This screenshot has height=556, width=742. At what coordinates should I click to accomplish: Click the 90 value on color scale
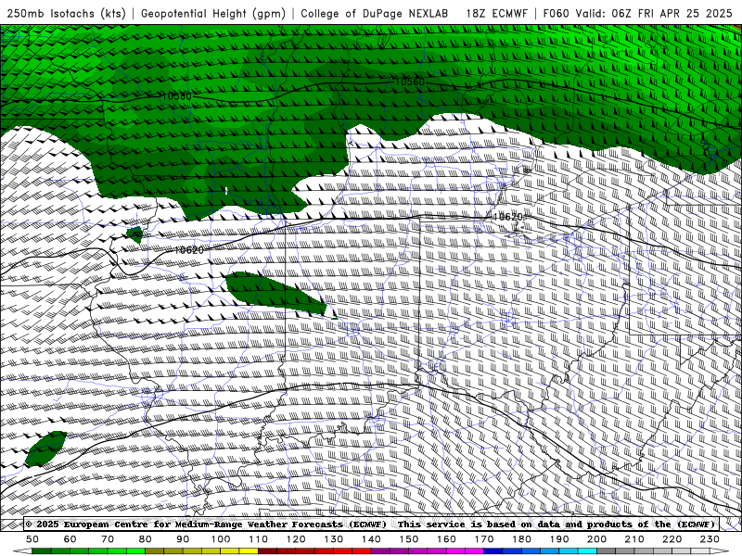pos(183,539)
